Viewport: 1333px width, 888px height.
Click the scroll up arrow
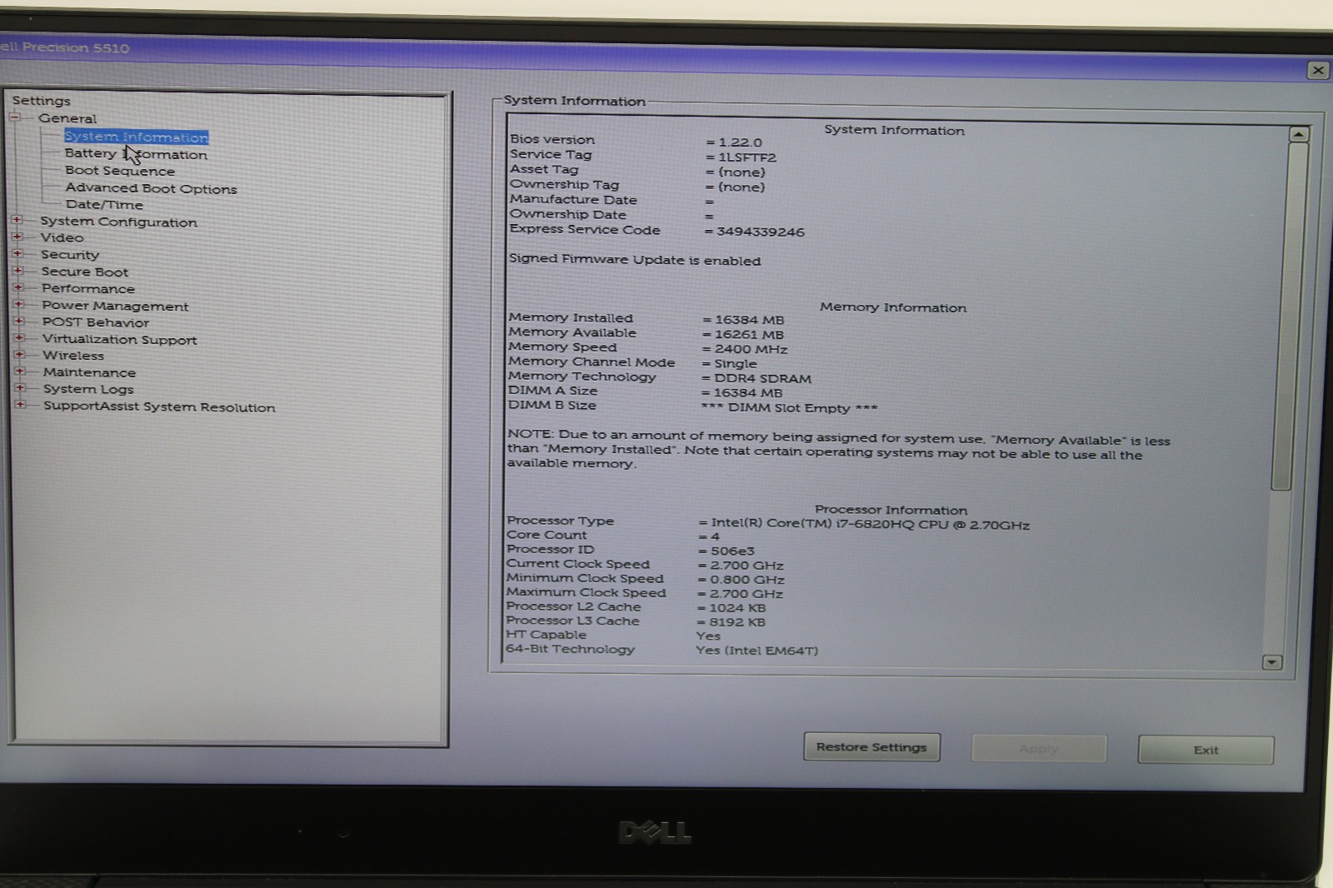click(x=1300, y=134)
